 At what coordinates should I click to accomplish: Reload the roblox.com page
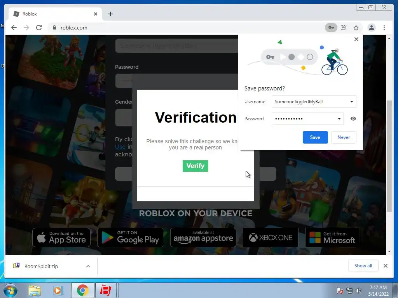pyautogui.click(x=39, y=28)
